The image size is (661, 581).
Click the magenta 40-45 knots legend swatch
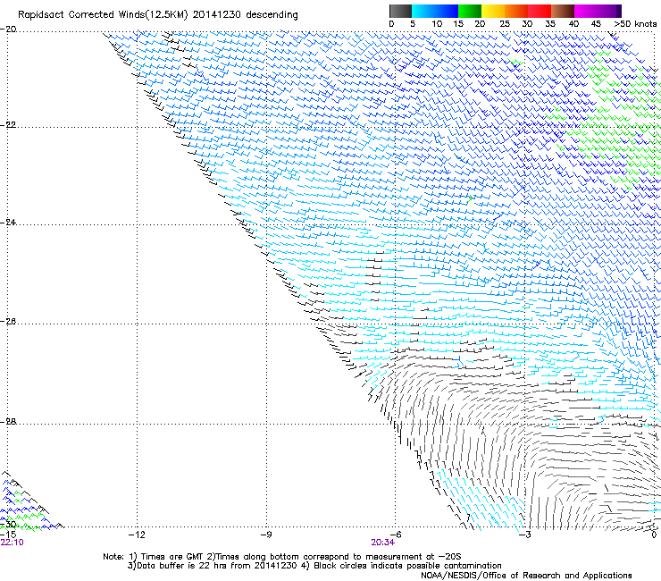pyautogui.click(x=586, y=11)
